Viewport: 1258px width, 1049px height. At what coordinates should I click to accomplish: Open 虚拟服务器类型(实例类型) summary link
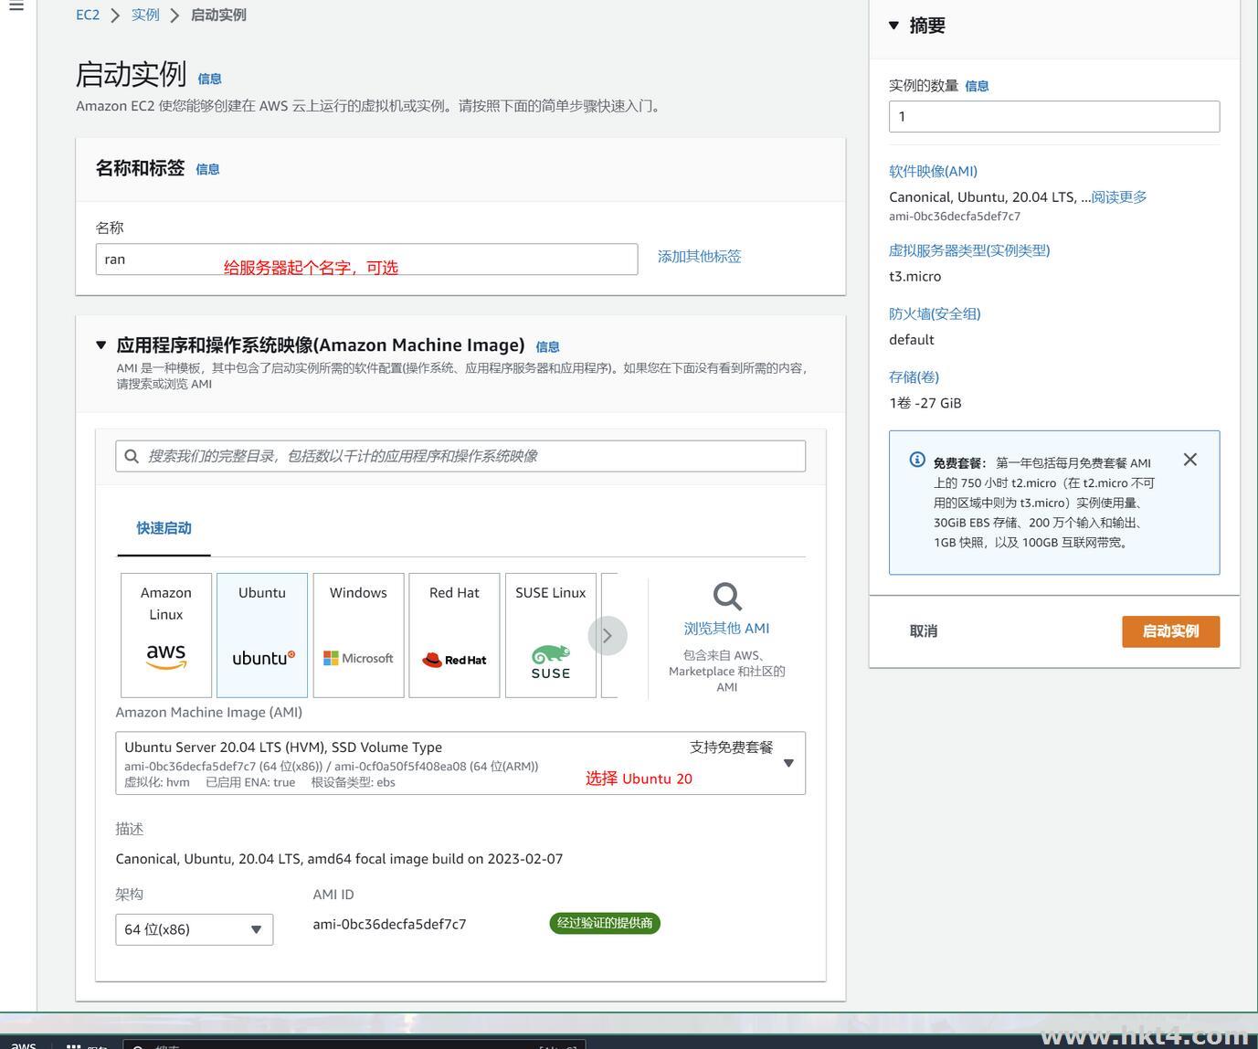[x=969, y=250]
